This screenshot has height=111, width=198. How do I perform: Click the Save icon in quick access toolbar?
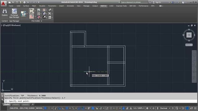(x=17, y=2)
